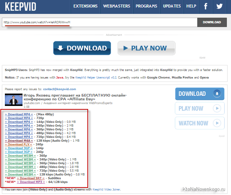Open the KeepVid Twitter bird icon
Screen dimensions: 231x195
219,6
